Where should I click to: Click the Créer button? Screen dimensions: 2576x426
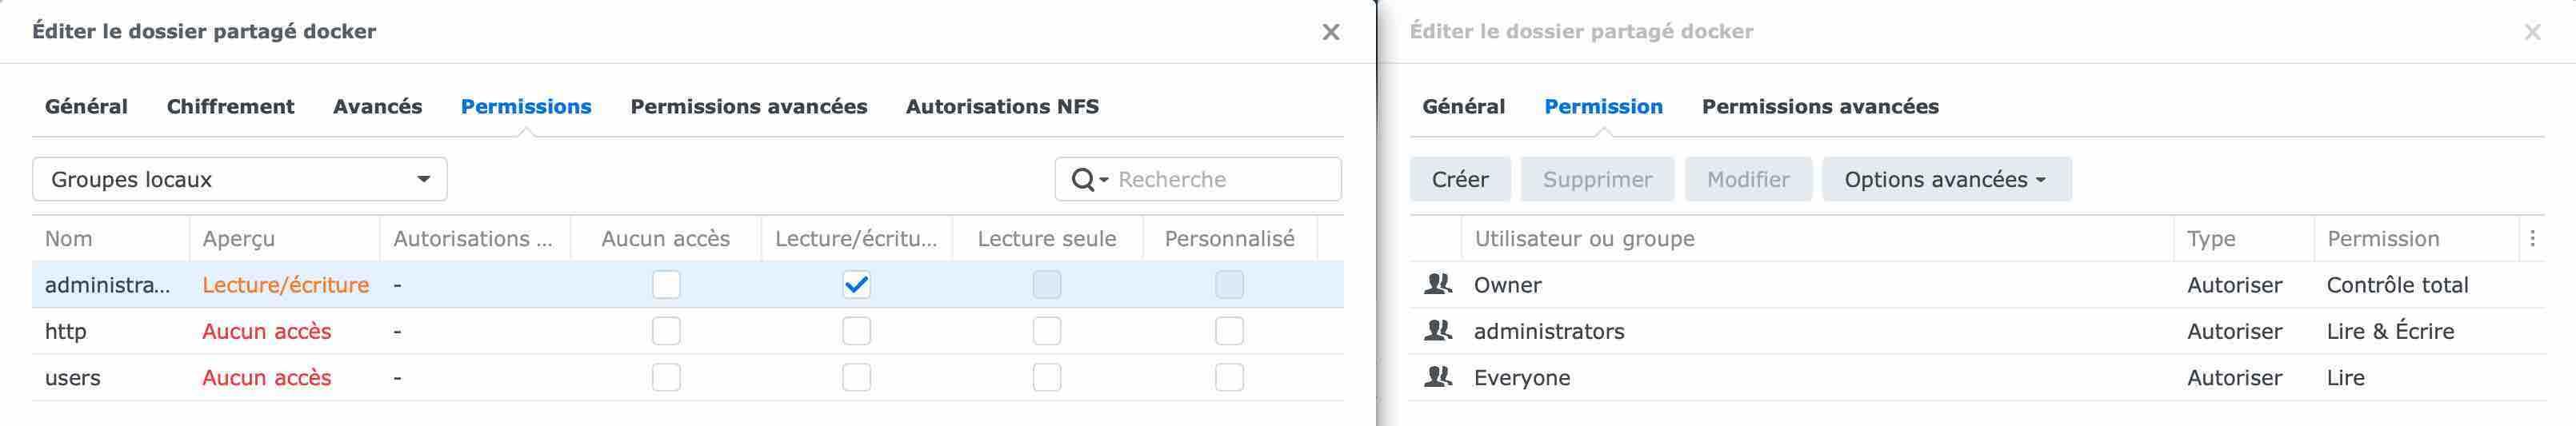(1460, 180)
